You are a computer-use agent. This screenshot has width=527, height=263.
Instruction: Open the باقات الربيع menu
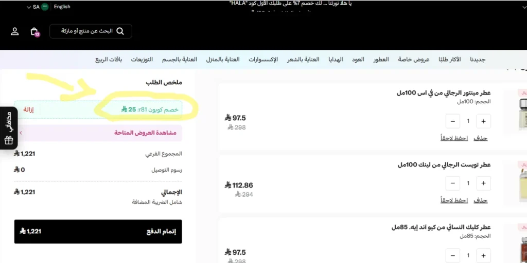(x=109, y=60)
